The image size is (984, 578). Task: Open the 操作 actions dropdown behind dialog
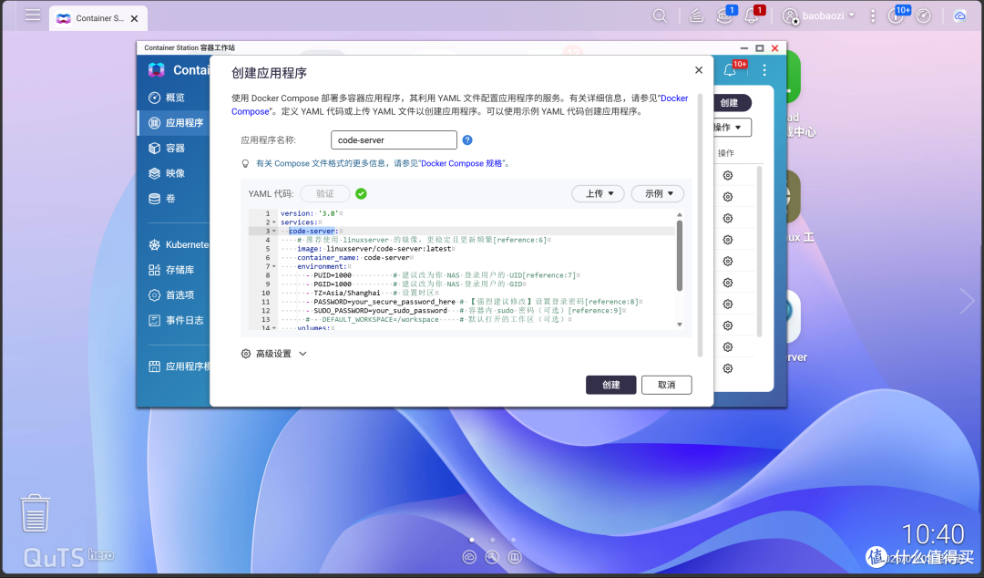coord(732,127)
